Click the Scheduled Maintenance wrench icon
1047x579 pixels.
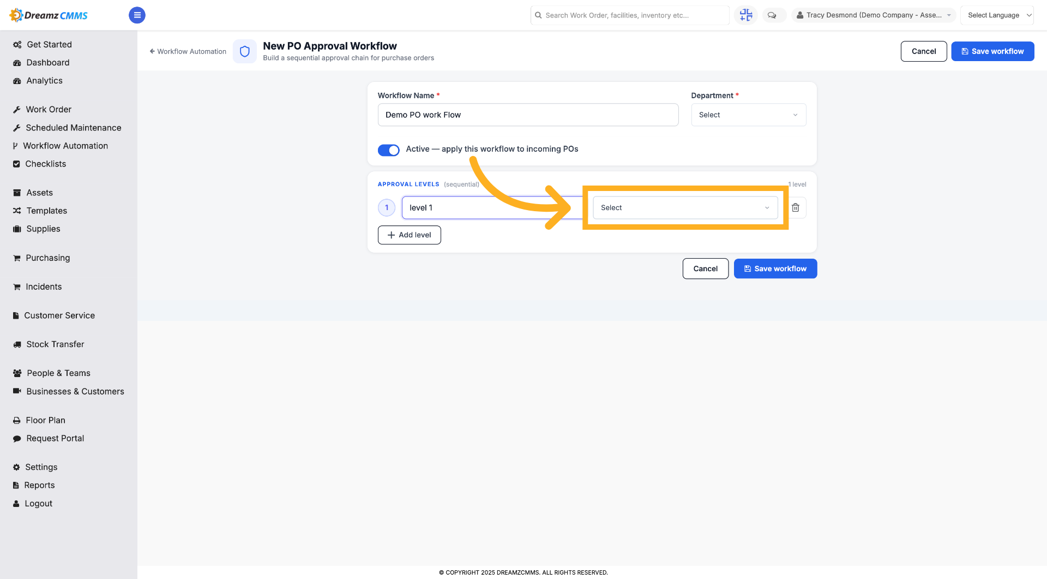pyautogui.click(x=17, y=128)
